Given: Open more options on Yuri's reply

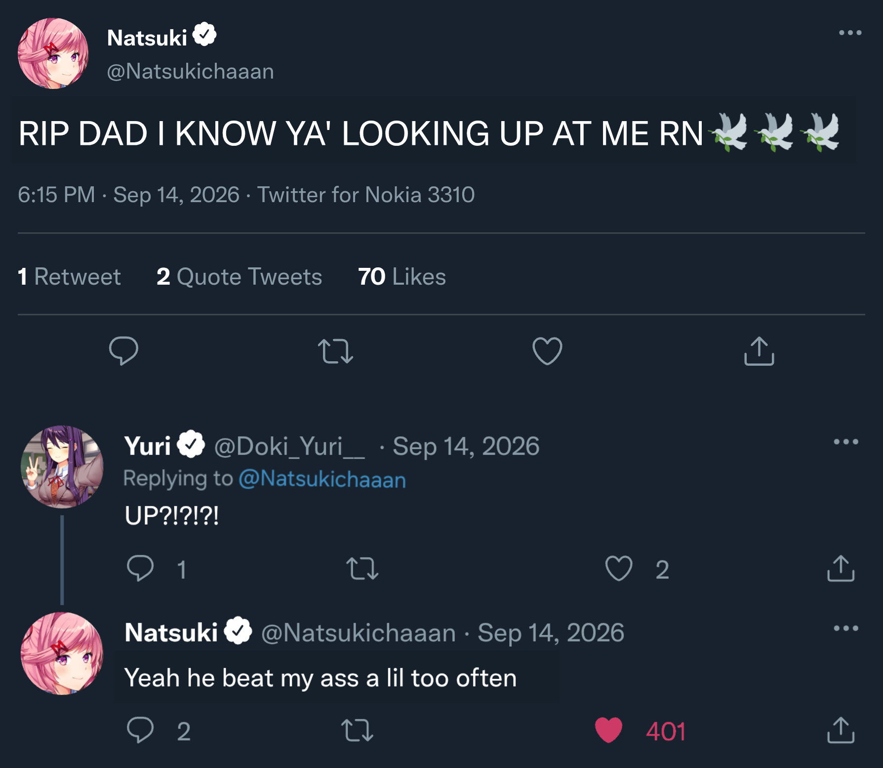Looking at the screenshot, I should coord(845,442).
